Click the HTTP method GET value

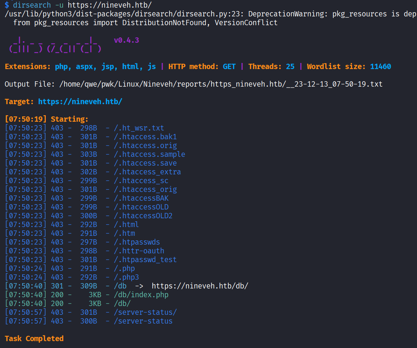click(229, 66)
